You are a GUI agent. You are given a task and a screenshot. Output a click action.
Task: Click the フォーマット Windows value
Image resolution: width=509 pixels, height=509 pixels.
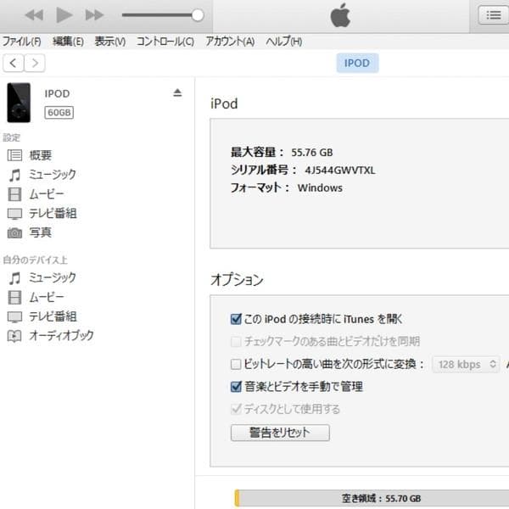pos(320,187)
